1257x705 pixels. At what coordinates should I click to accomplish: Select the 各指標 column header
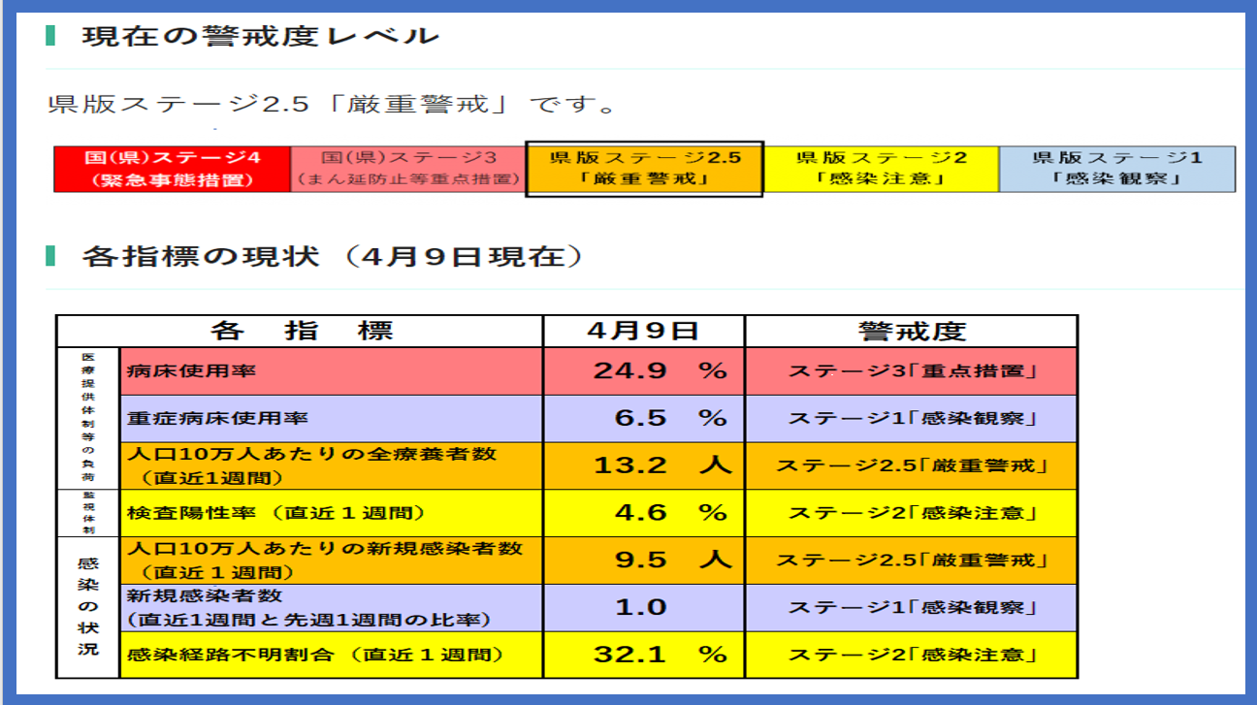(301, 331)
